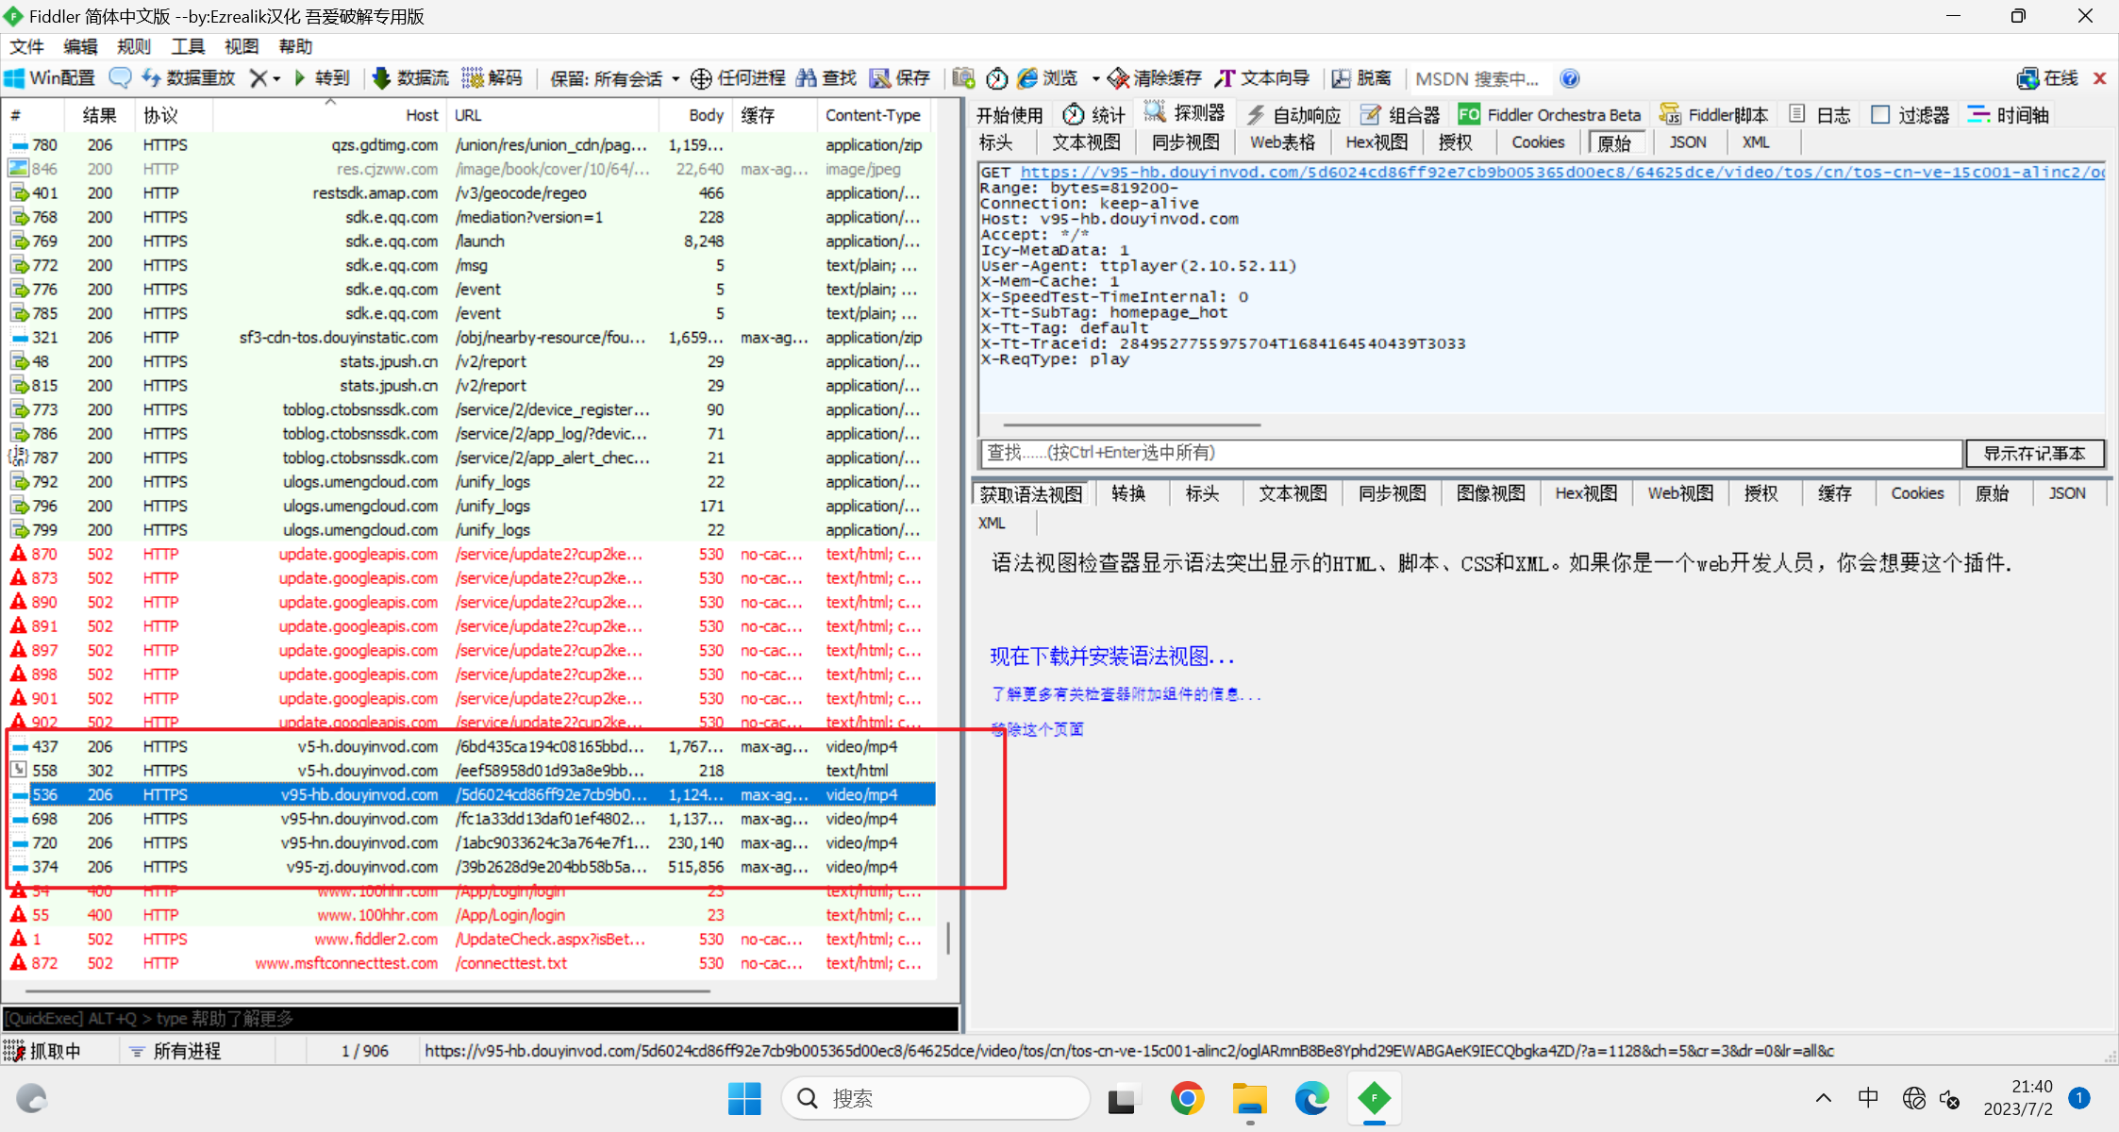The height and width of the screenshot is (1132, 2119).
Task: Select session 536 from v95-hb.douyinvod.com
Action: click(377, 793)
